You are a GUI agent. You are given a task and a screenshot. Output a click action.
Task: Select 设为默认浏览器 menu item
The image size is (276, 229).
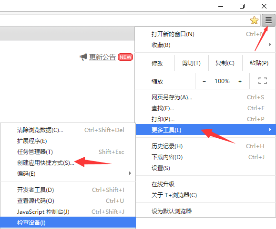[205, 211]
